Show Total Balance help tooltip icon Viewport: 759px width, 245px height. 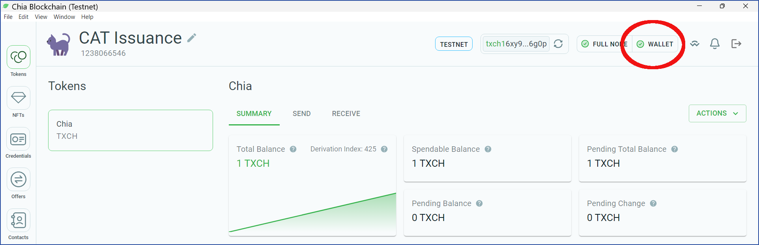(293, 149)
